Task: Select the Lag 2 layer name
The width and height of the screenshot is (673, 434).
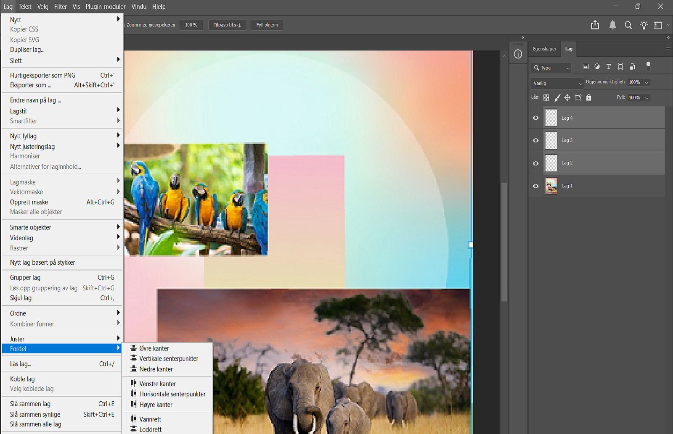Action: (x=567, y=163)
